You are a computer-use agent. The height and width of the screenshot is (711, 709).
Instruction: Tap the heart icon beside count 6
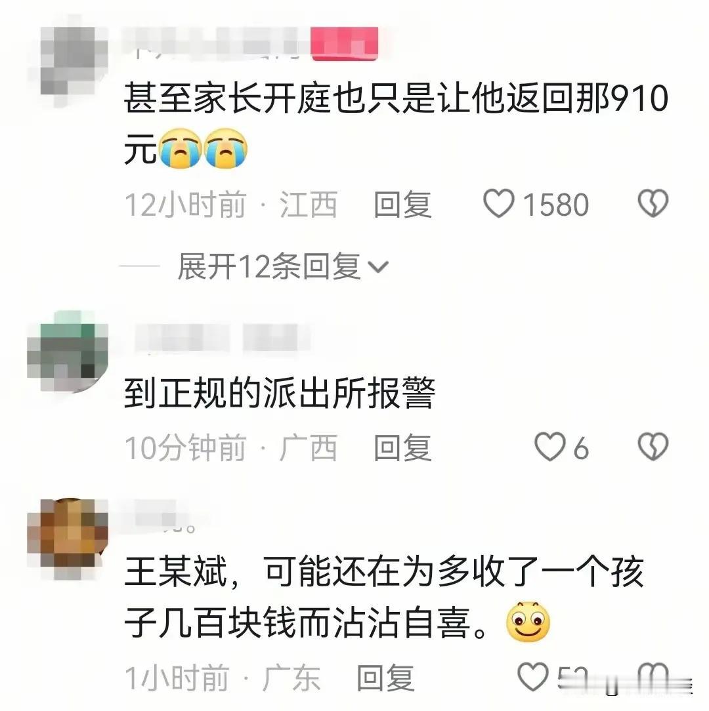550,447
